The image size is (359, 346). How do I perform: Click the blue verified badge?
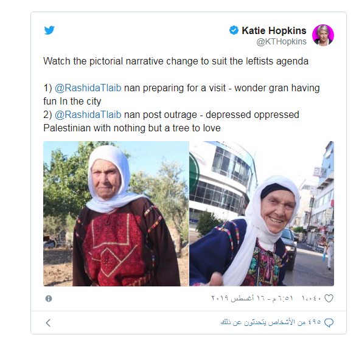point(234,30)
